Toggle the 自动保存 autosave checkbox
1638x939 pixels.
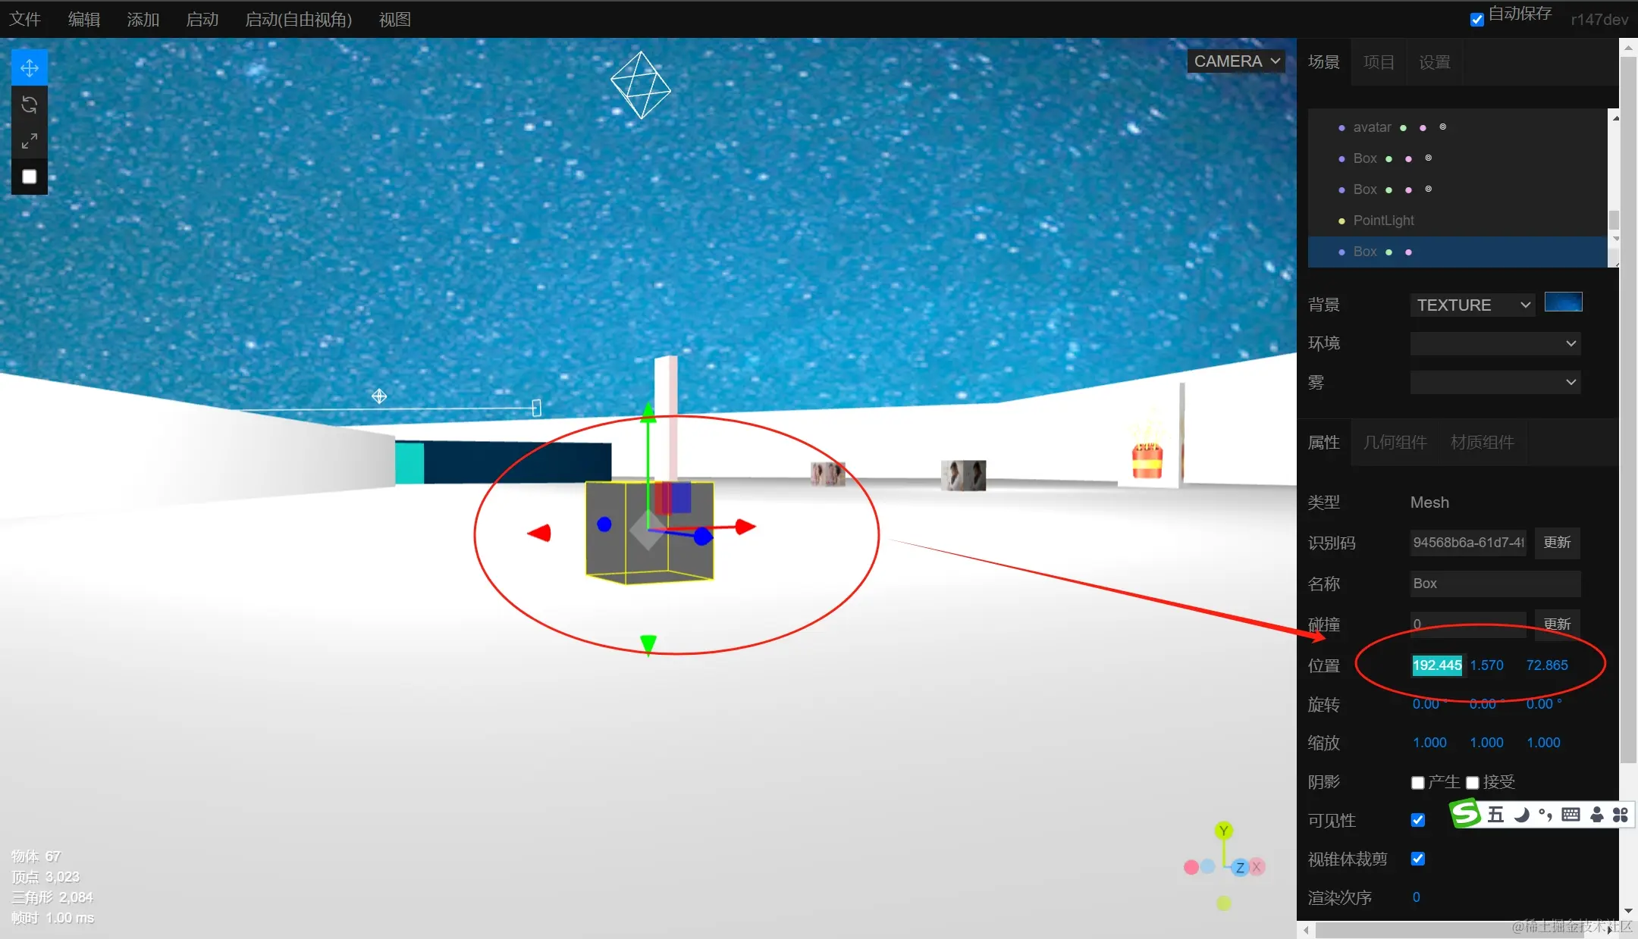[x=1476, y=20]
